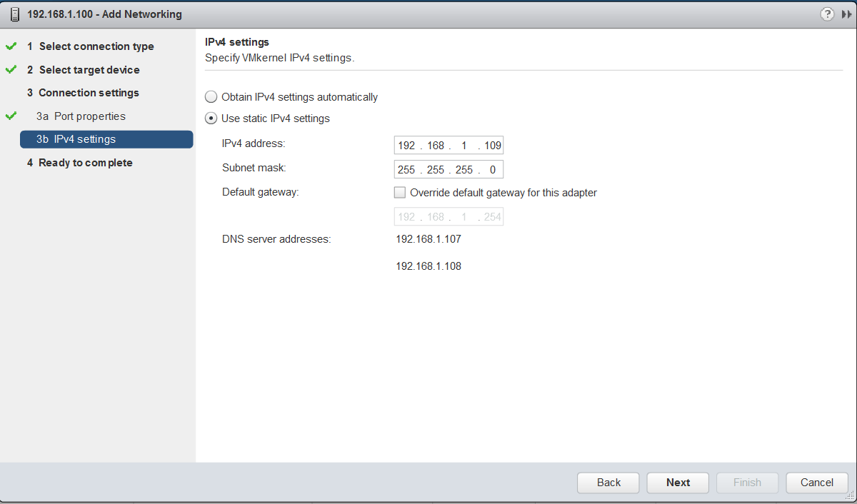Click the green checkmark beside Select target device
The image size is (857, 504).
coord(11,70)
